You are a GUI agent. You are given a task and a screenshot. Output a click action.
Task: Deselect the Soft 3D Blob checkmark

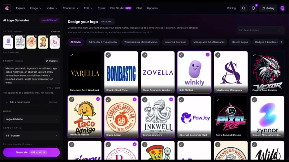click(208, 55)
